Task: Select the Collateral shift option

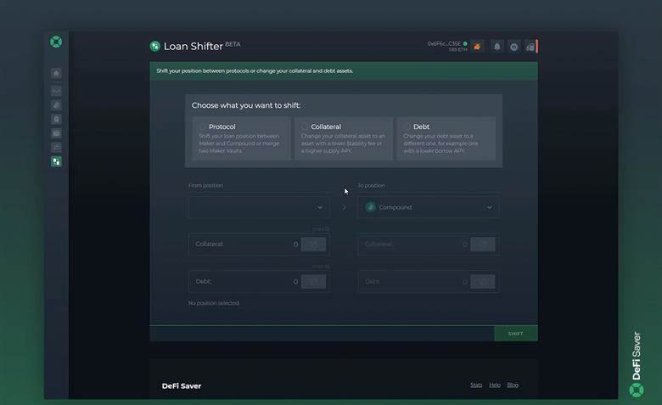Action: click(x=343, y=138)
